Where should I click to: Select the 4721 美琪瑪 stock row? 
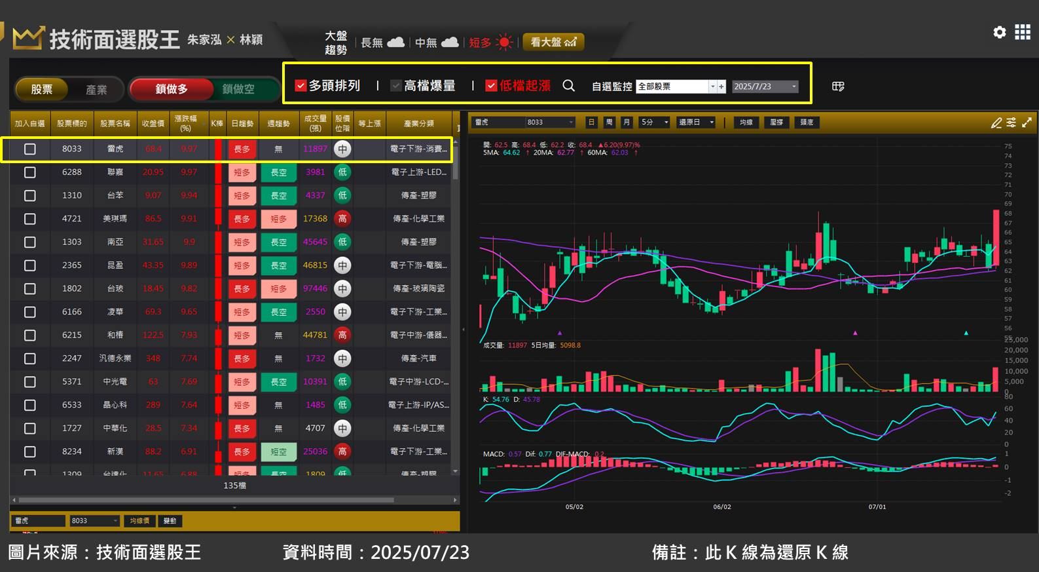point(115,219)
